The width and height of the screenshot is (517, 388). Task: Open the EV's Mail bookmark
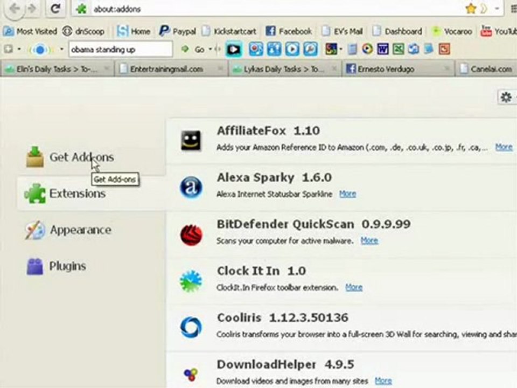click(343, 32)
